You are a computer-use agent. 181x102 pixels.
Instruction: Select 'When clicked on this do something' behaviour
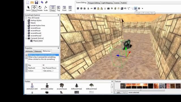pos(42,59)
